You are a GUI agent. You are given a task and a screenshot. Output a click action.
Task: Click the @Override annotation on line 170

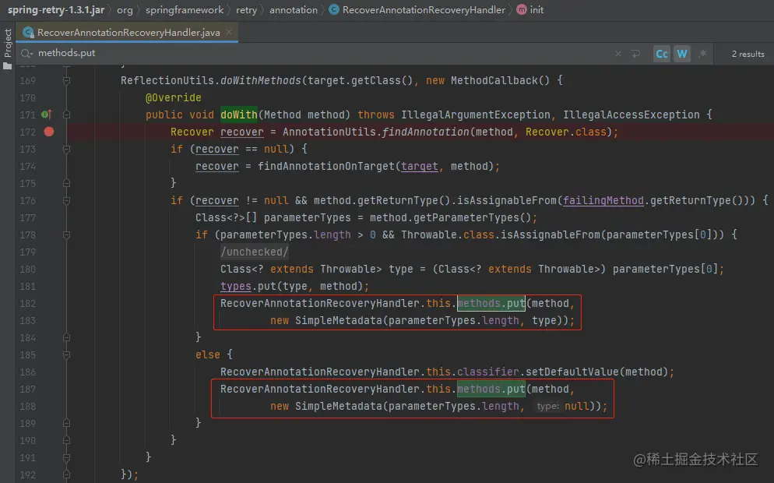pos(174,98)
